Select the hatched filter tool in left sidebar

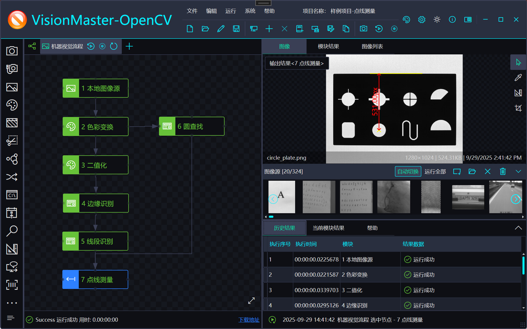click(x=12, y=123)
